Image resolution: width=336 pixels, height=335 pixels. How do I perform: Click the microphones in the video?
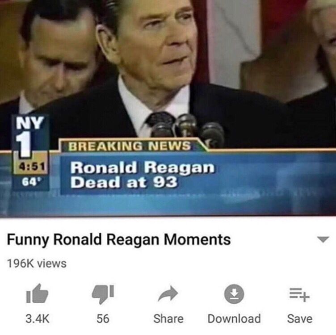187,128
